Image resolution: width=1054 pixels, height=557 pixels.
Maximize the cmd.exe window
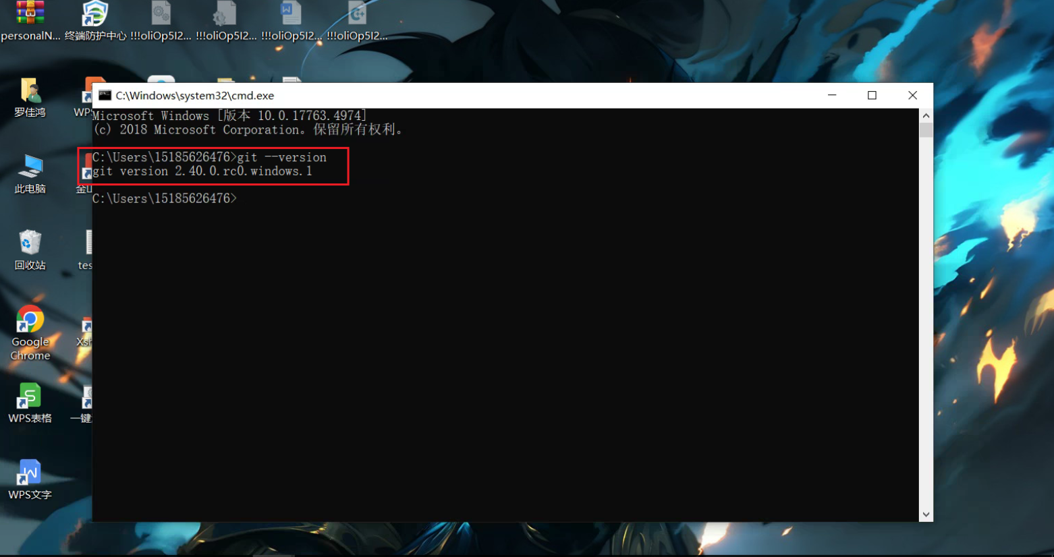coord(872,95)
